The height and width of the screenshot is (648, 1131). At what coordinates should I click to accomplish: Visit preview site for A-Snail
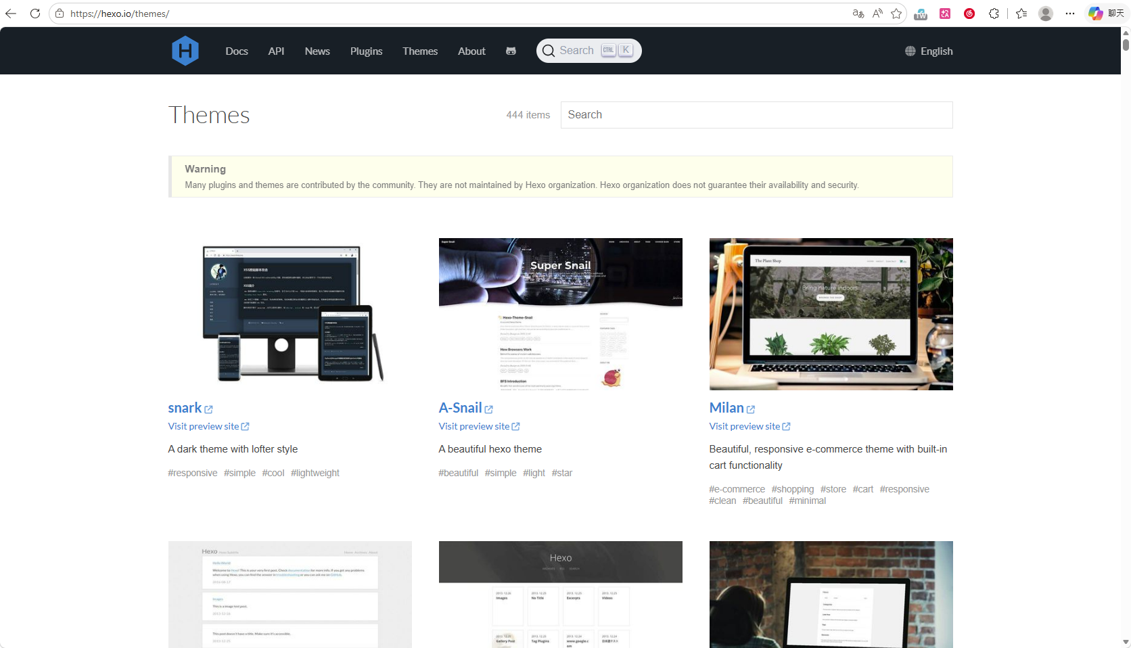pyautogui.click(x=479, y=426)
